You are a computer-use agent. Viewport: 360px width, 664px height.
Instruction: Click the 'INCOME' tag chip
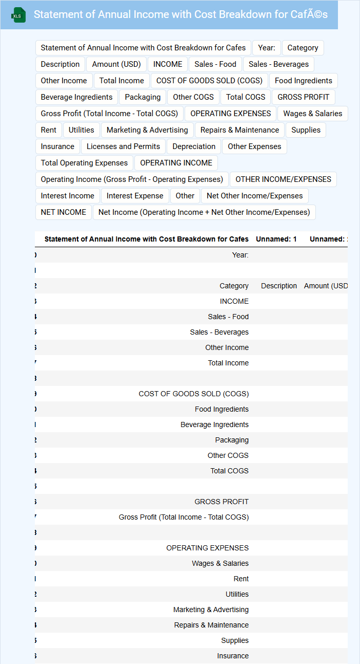(x=168, y=64)
